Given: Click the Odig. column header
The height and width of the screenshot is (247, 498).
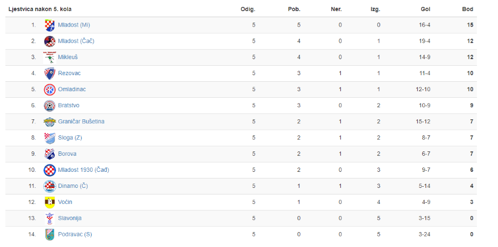Looking at the screenshot, I should pos(248,9).
